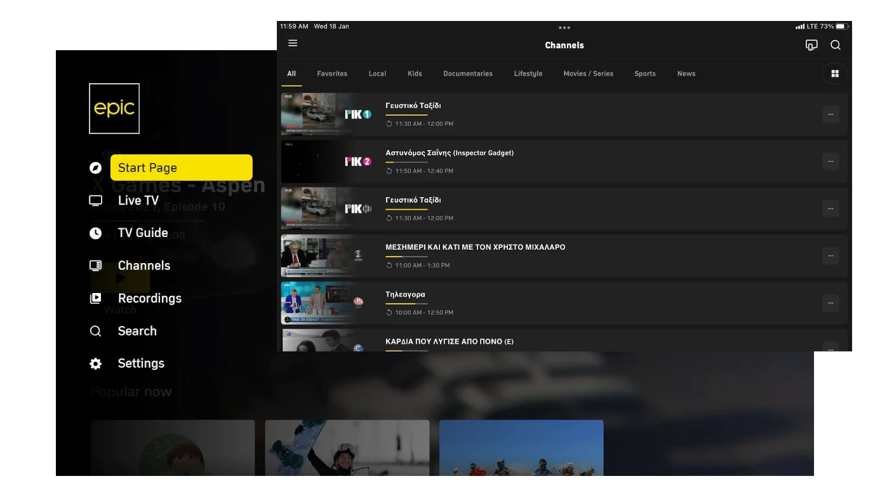Tap the screen casting icon
Image resolution: width=894 pixels, height=502 pixels.
click(x=811, y=44)
